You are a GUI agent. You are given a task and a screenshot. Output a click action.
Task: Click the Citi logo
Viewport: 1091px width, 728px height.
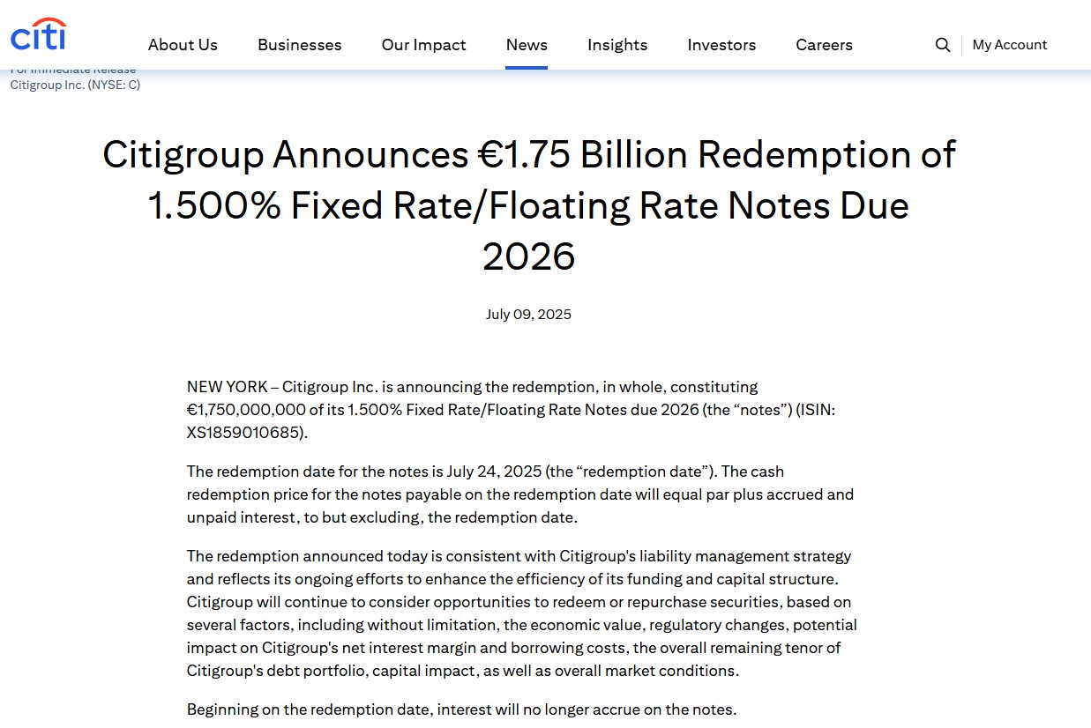pyautogui.click(x=38, y=34)
